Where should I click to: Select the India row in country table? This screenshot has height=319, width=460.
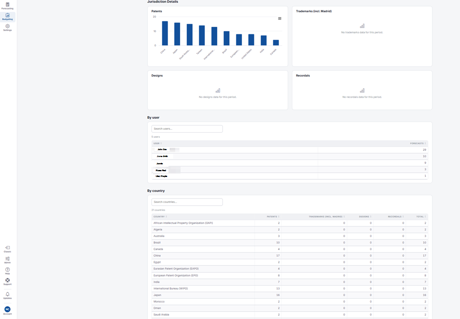(x=289, y=282)
